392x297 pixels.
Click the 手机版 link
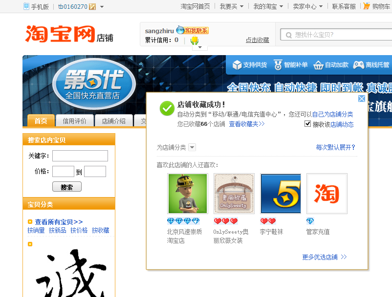point(40,7)
